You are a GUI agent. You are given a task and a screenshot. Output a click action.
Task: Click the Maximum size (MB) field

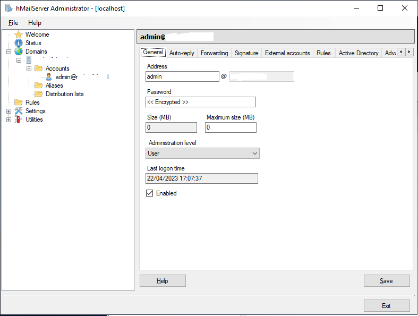pyautogui.click(x=231, y=127)
